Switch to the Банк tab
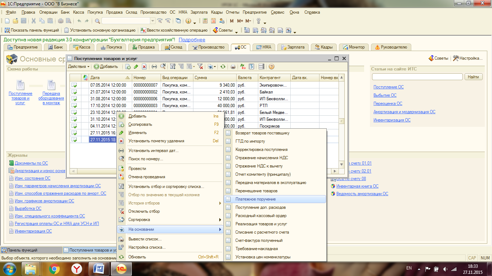The width and height of the screenshot is (492, 276). pyautogui.click(x=56, y=47)
